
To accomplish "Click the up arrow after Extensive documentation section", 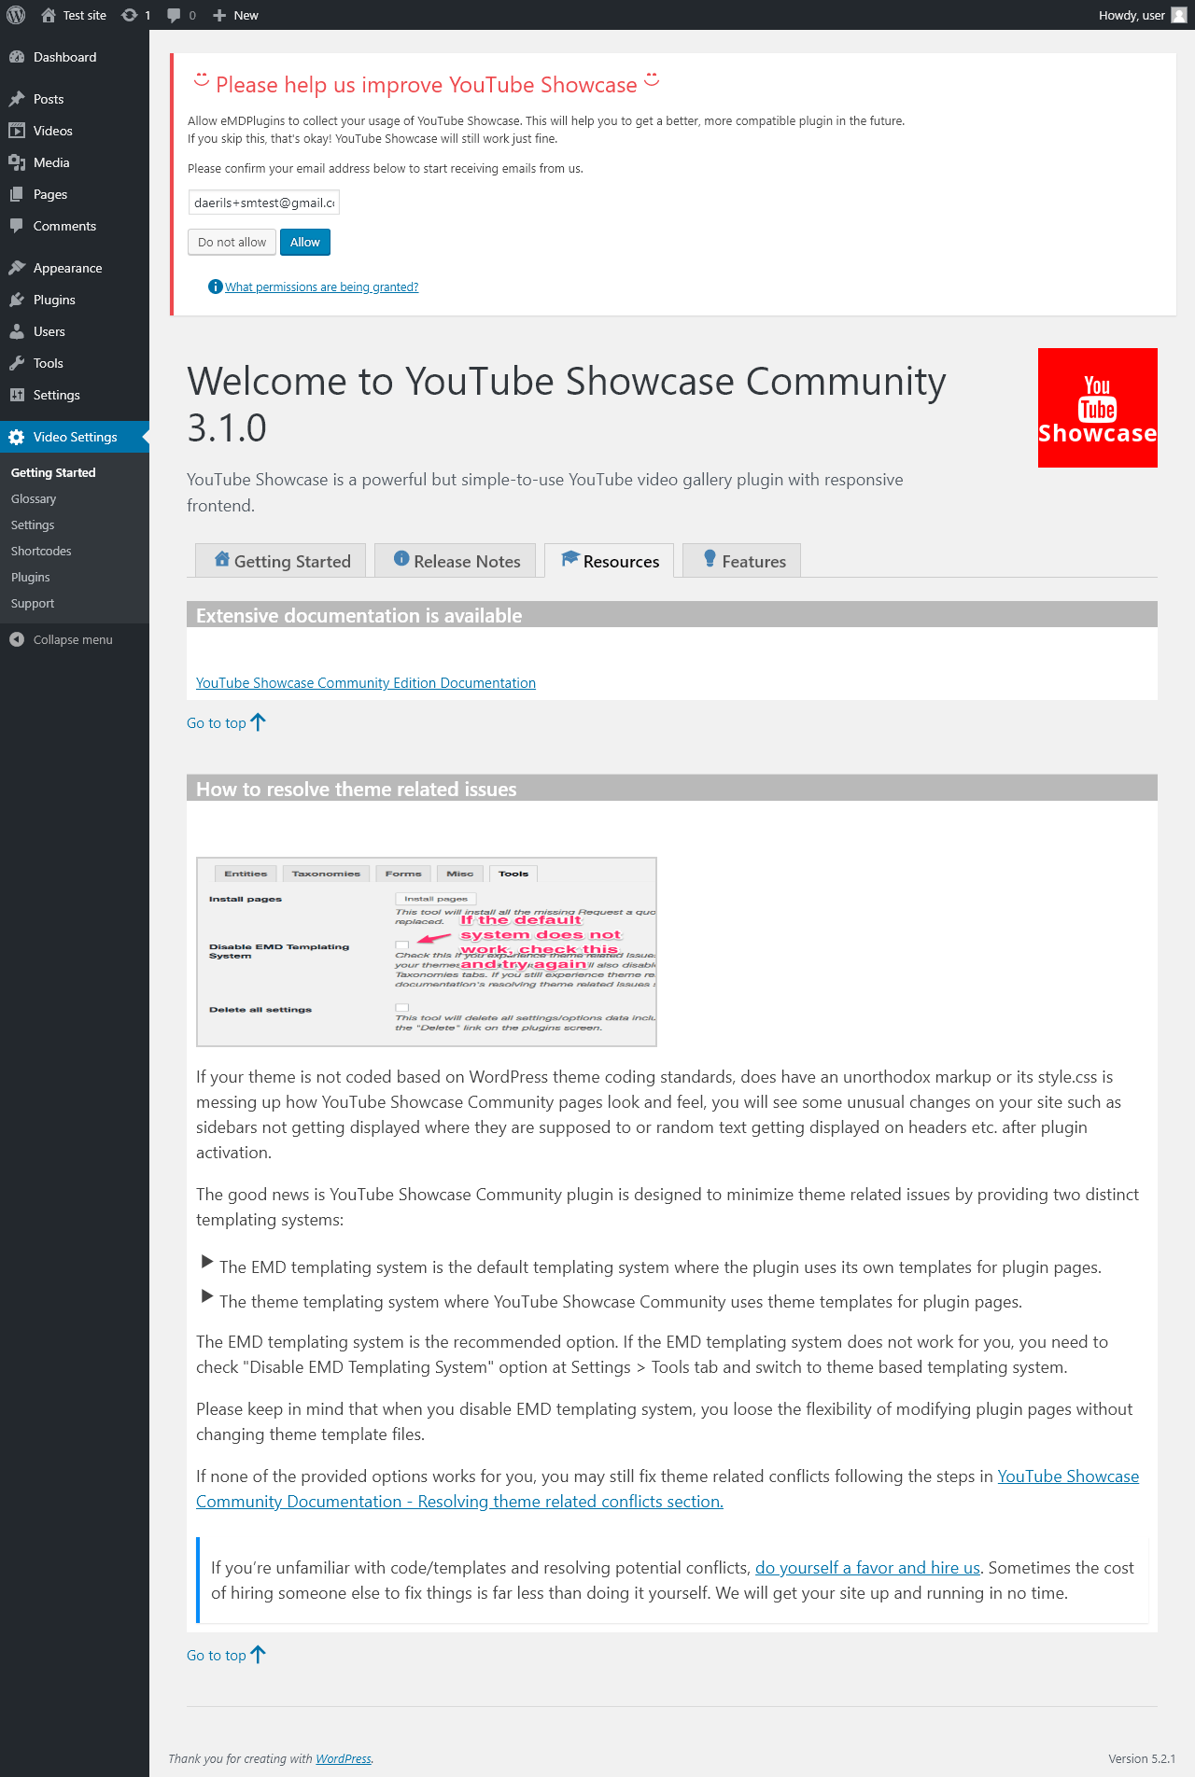I will pyautogui.click(x=259, y=722).
